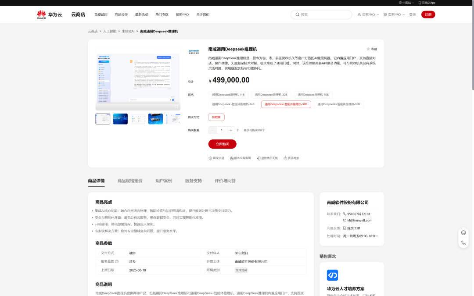The width and height of the screenshot is (474, 296).
Task: Select spec 通用Deepseek推理机-14B
Action: tap(228, 95)
